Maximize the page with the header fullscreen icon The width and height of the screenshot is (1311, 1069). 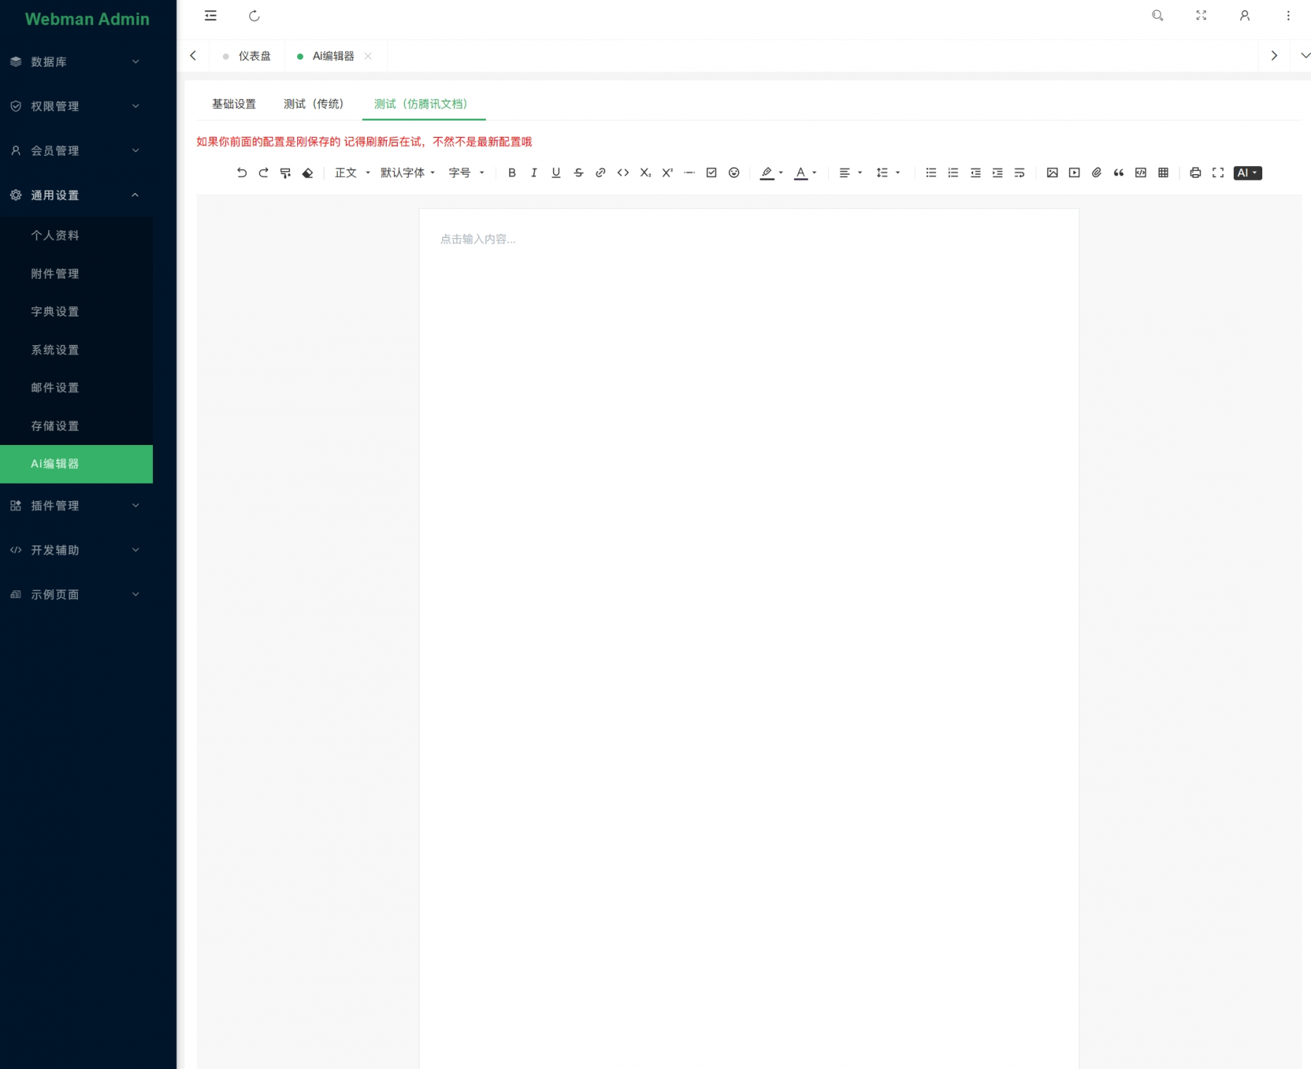coord(1201,15)
